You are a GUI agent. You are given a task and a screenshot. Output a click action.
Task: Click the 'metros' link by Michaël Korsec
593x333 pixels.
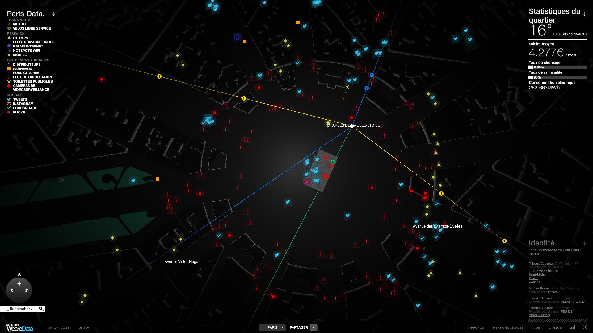pyautogui.click(x=553, y=292)
